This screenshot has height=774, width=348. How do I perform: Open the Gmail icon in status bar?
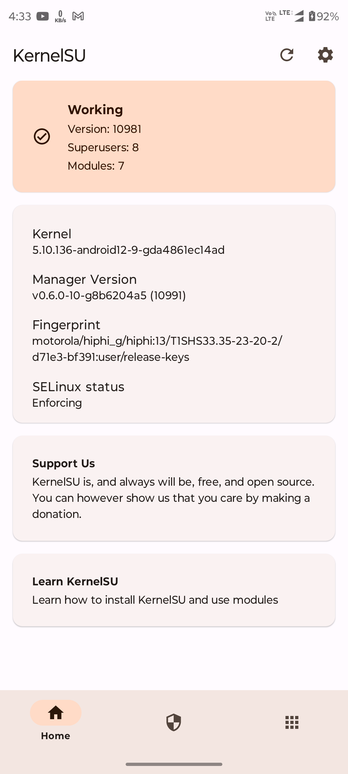78,16
